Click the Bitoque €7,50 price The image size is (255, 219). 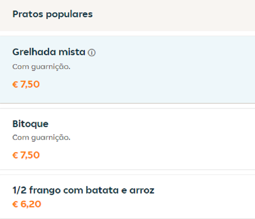(x=26, y=155)
